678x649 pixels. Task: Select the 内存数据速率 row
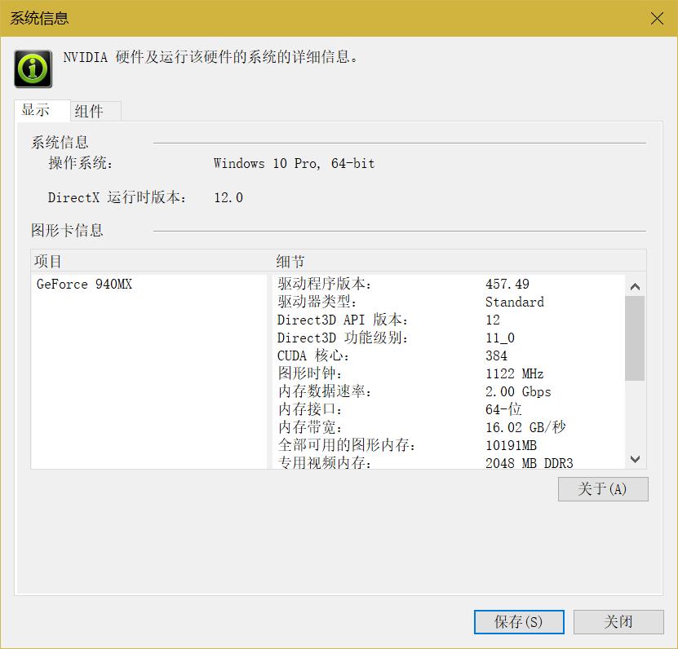tap(449, 391)
